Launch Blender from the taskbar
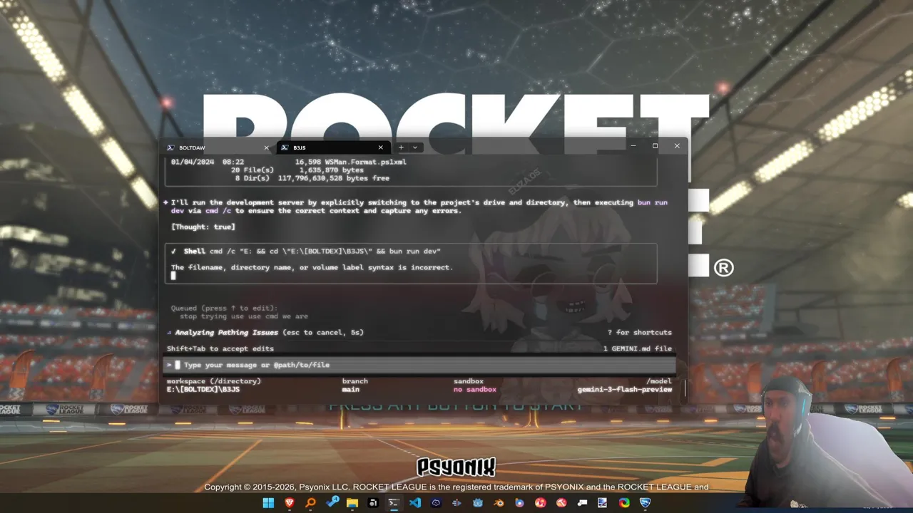The height and width of the screenshot is (513, 913). [499, 503]
